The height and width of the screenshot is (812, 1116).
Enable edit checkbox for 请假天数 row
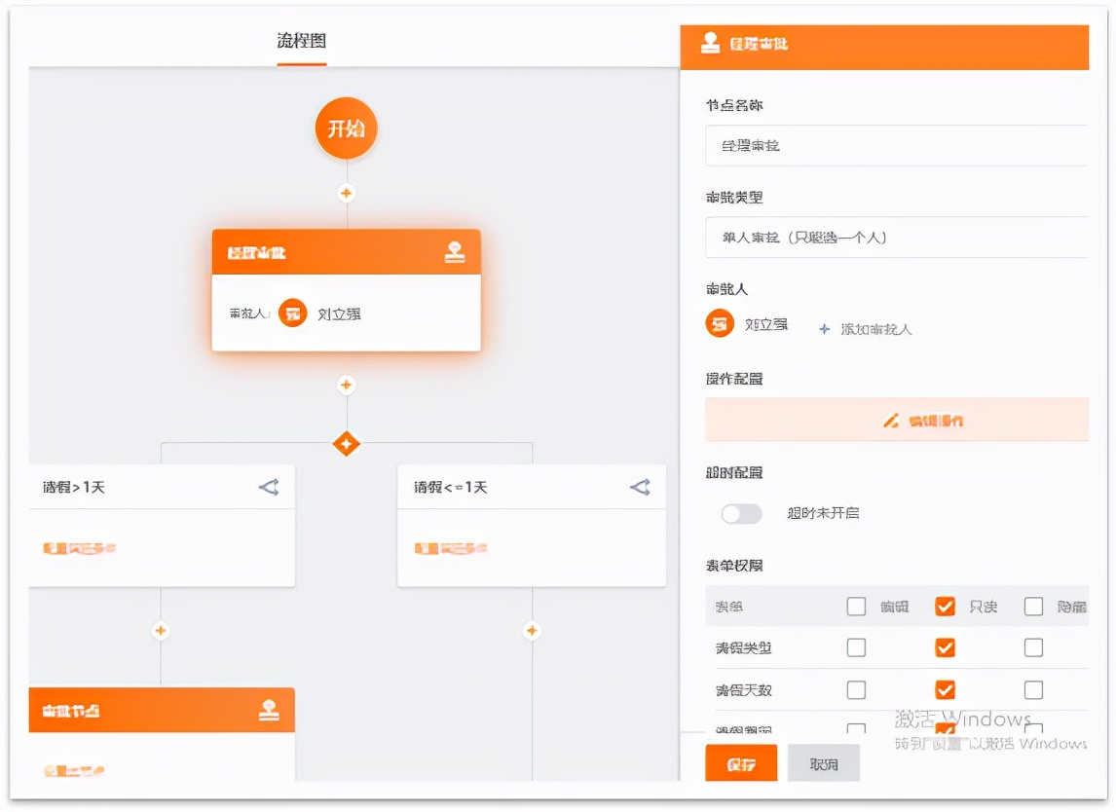coord(856,689)
